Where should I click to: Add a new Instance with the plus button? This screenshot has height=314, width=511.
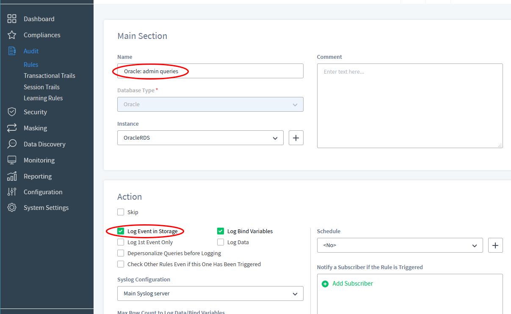(x=296, y=138)
